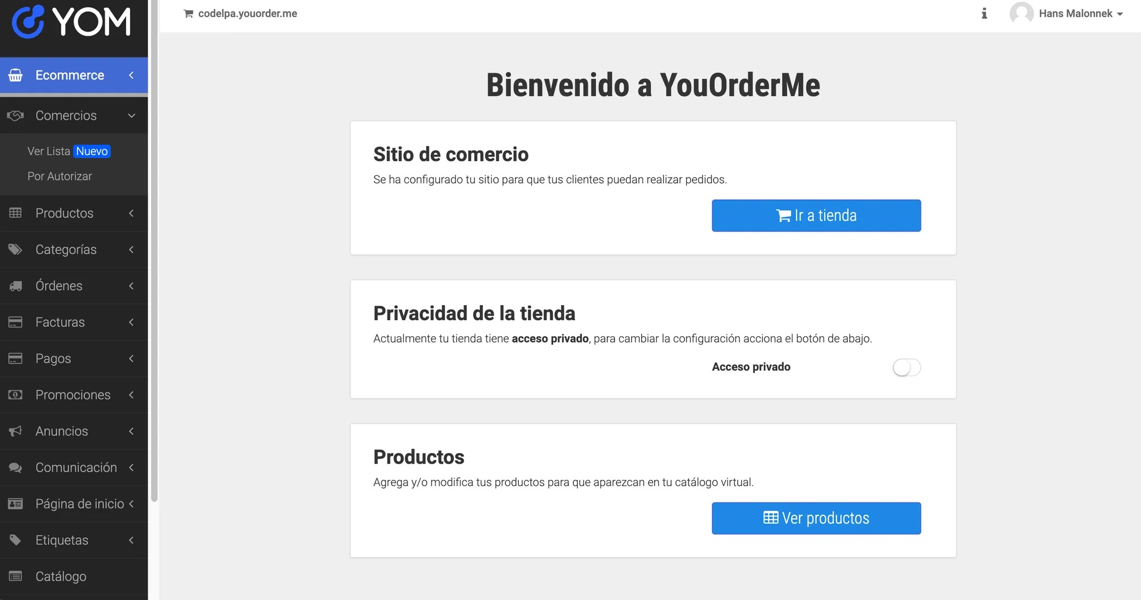Viewport: 1141px width, 600px height.
Task: Click the Productos table icon in sidebar
Action: click(16, 213)
